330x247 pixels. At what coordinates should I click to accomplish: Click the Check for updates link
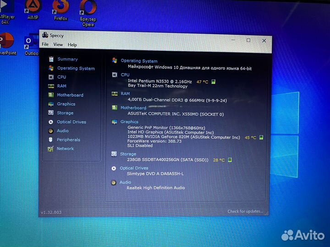(x=245, y=211)
